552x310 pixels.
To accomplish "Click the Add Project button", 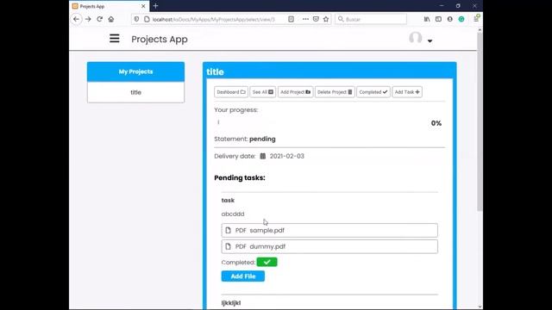I will 295,92.
